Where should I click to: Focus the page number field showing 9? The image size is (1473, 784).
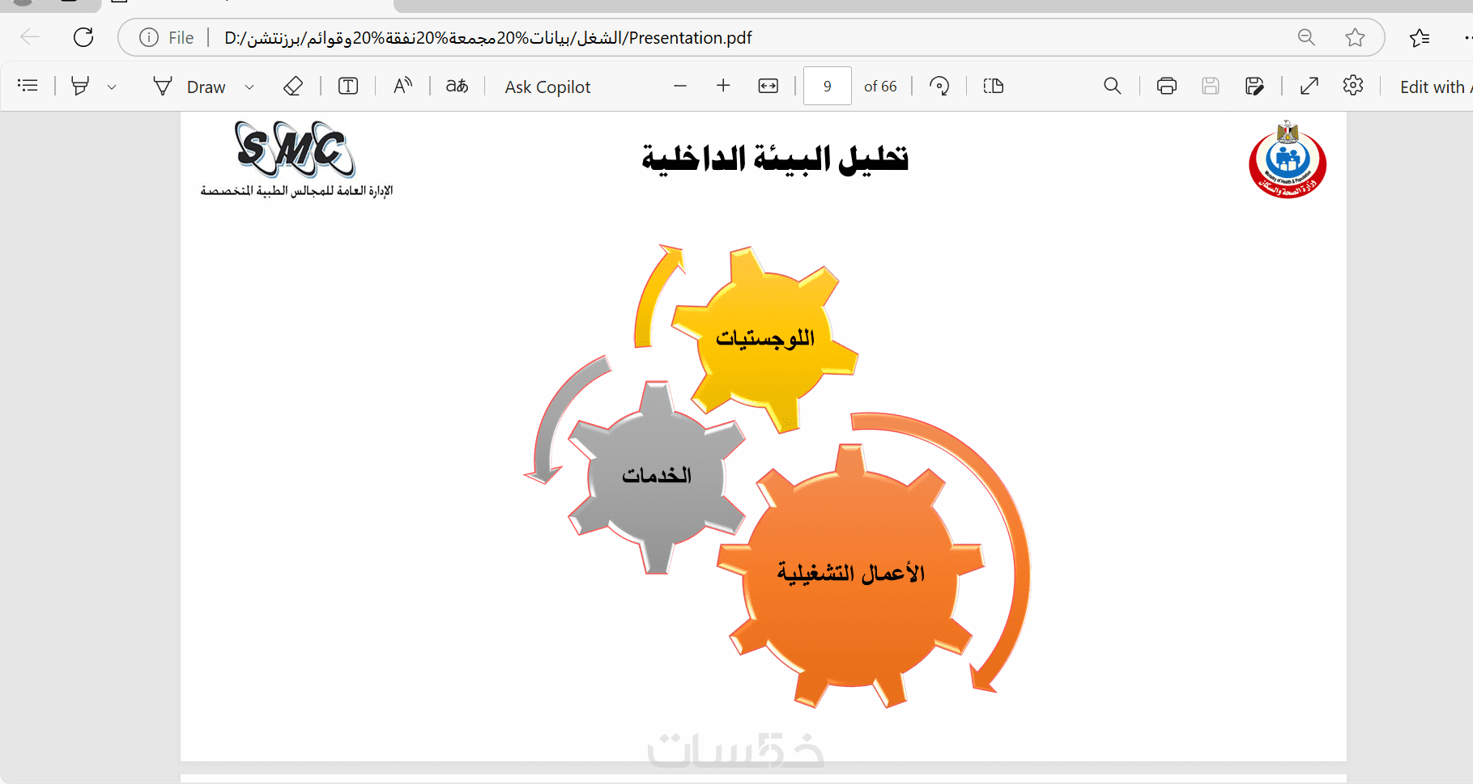(x=827, y=86)
